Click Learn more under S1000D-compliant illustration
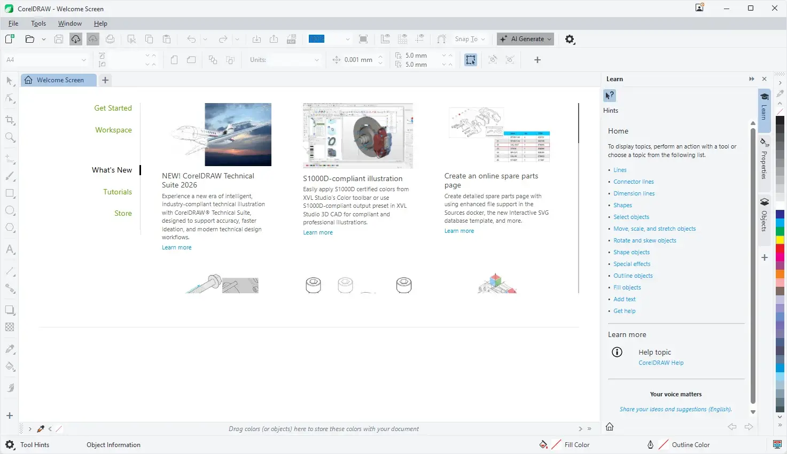787x454 pixels. (x=318, y=232)
